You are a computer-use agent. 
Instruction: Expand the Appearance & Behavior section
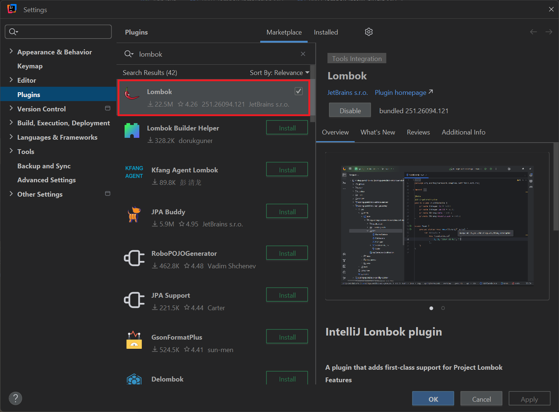tap(11, 52)
